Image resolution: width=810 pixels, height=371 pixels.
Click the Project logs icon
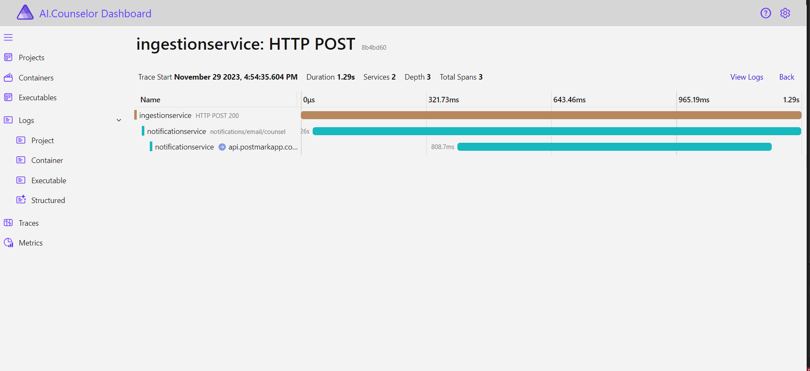(x=21, y=140)
